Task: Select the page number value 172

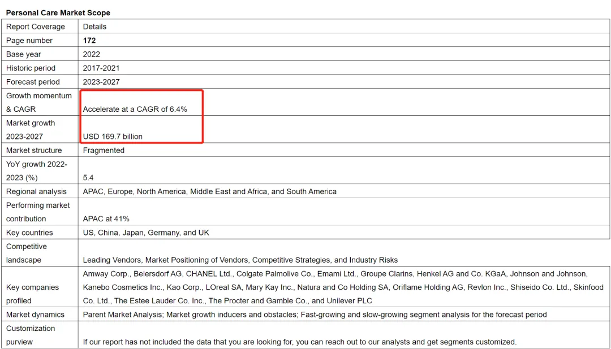Action: click(89, 41)
